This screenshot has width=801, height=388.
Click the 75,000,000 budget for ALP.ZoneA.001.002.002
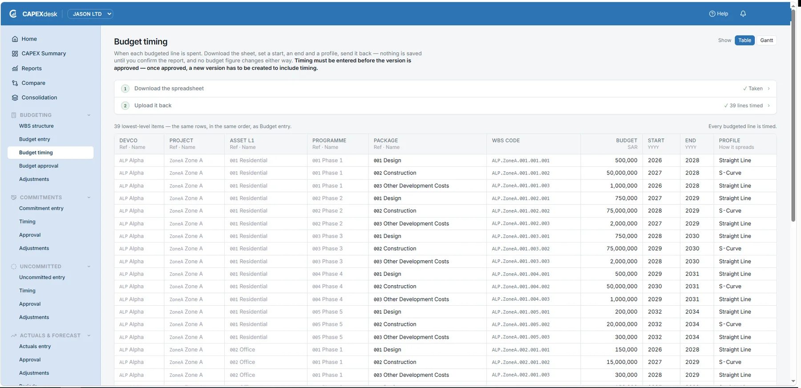point(622,211)
